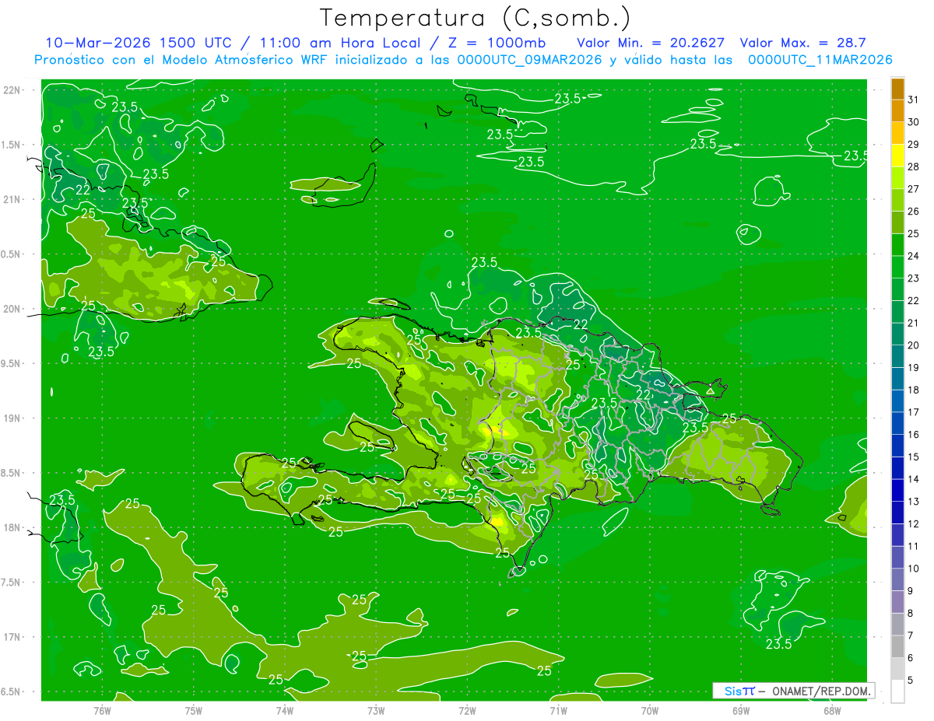Click the legend value 20
Screen dimensions: 934x721
pyautogui.click(x=914, y=345)
